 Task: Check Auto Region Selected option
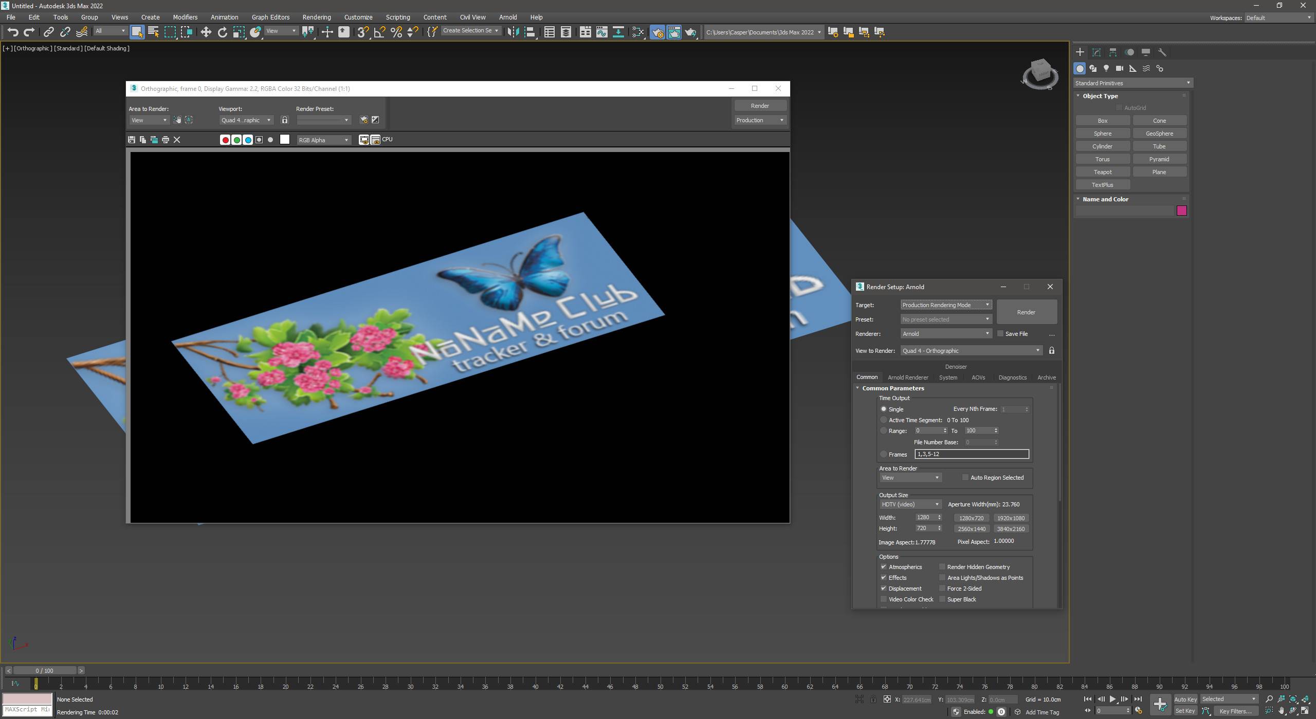965,478
